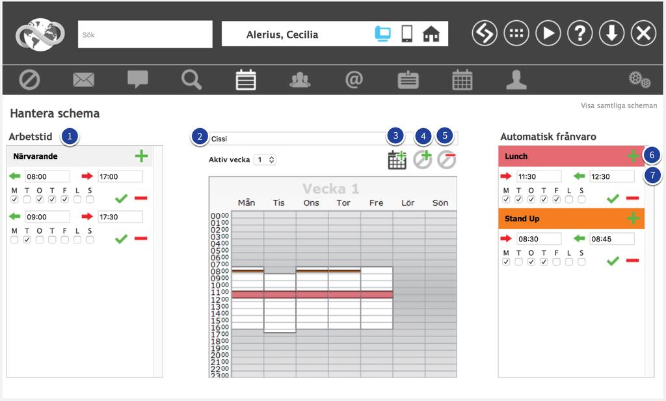Edit the 17:30 end time field

[120, 217]
